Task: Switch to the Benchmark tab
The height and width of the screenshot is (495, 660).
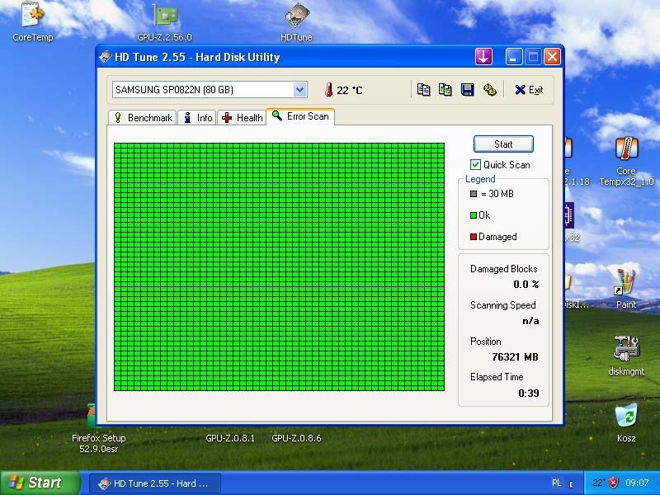Action: [143, 117]
